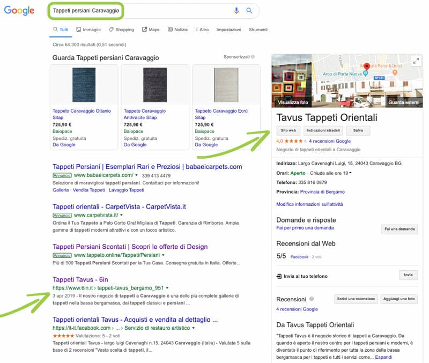Expand the arrow next to www.babaeicarpets.com

pyautogui.click(x=136, y=175)
